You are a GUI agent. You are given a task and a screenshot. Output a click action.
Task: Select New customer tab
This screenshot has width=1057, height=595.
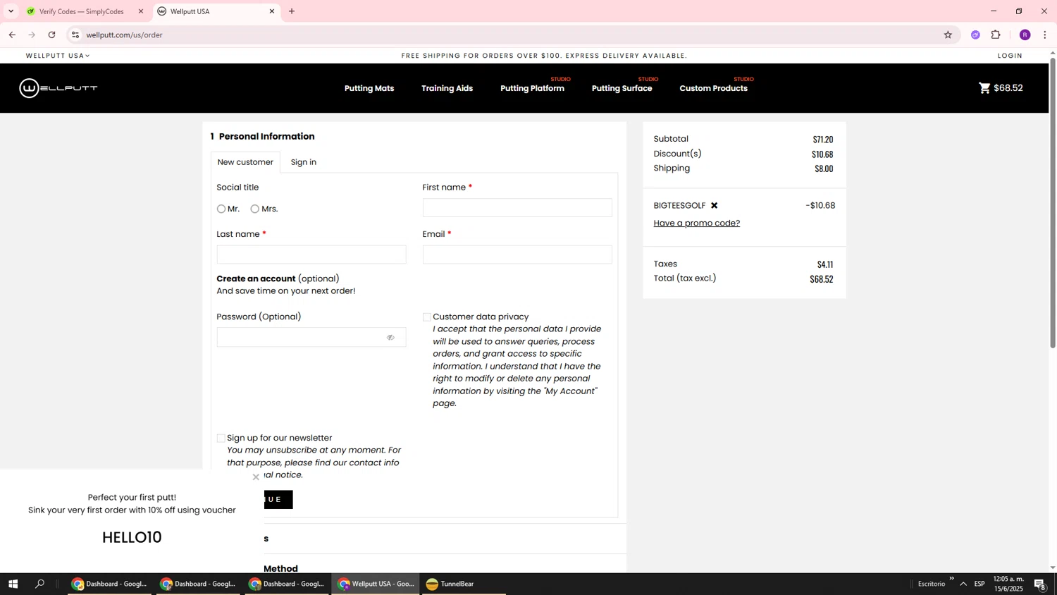click(245, 162)
